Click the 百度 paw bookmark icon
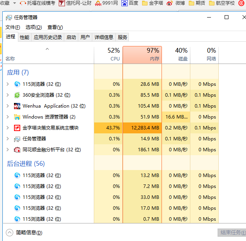Viewport: 246px width, 241px height. click(125, 3)
